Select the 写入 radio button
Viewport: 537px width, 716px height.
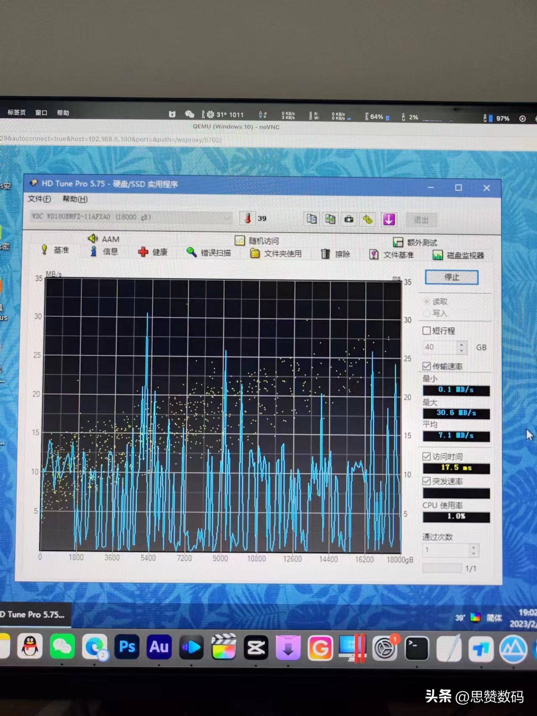tap(427, 313)
